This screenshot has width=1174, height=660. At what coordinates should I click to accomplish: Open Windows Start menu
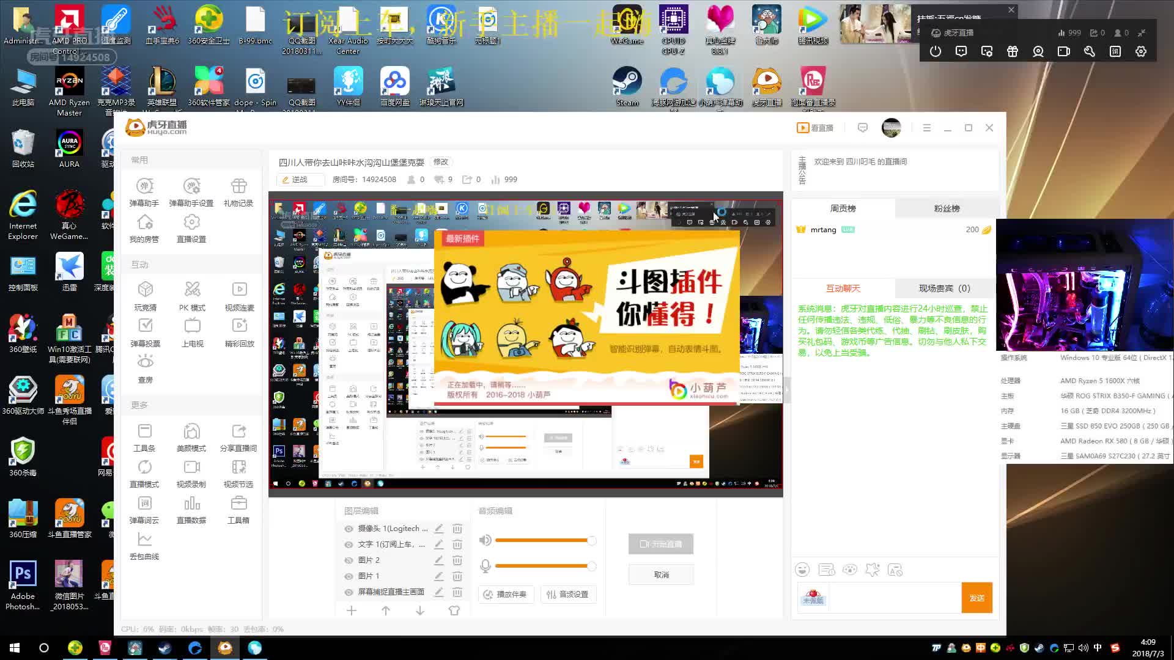tap(15, 648)
